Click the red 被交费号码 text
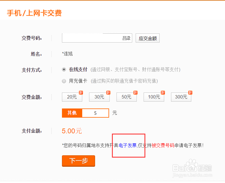Image resolution: width=225 pixels, height=183 pixels. (x=163, y=146)
